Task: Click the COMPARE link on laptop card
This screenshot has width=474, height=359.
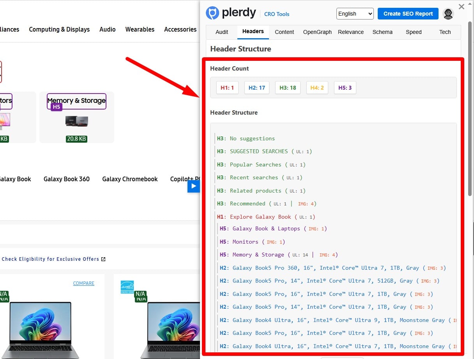Action: tap(83, 283)
